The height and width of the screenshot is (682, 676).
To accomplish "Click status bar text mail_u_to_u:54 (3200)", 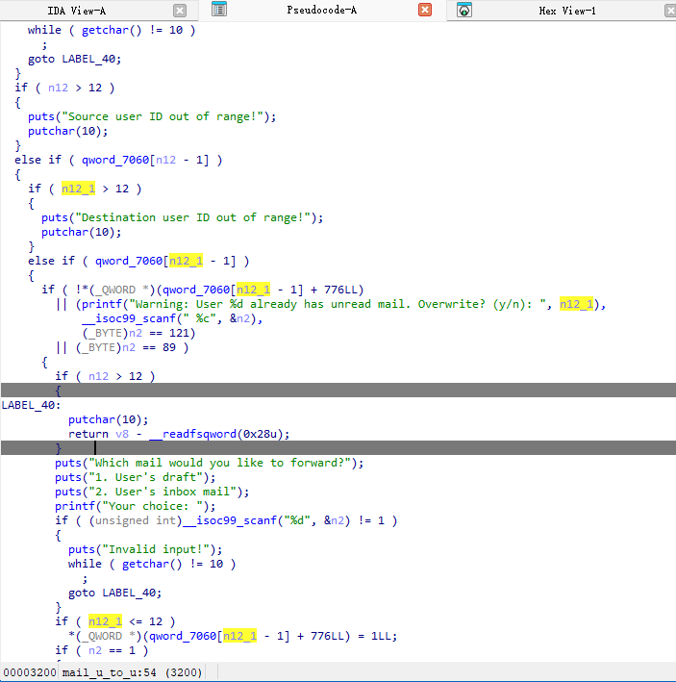I will pos(132,672).
